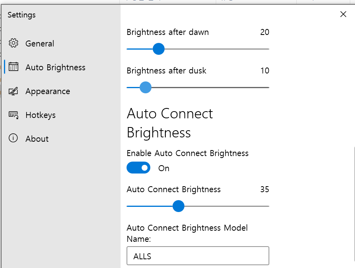Set the dawn brightness slider track near maximum
This screenshot has width=355, height=268.
[x=265, y=49]
